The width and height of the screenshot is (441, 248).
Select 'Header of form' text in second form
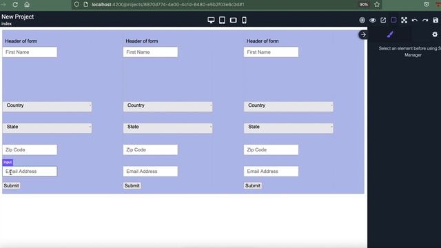click(142, 41)
